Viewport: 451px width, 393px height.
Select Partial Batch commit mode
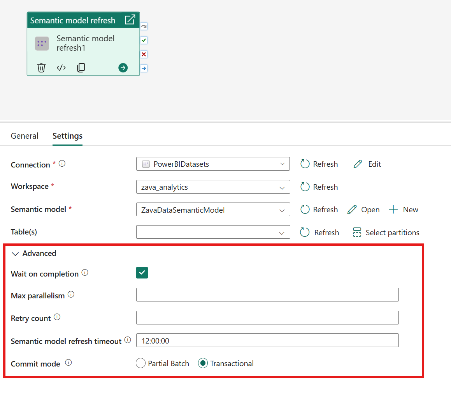(x=163, y=363)
